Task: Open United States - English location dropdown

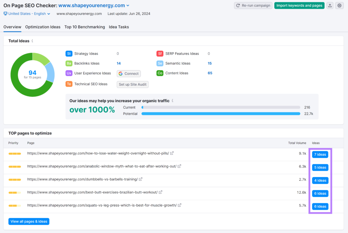Action: [27, 14]
